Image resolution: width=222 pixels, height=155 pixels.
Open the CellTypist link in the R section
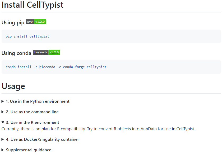(x=185, y=129)
